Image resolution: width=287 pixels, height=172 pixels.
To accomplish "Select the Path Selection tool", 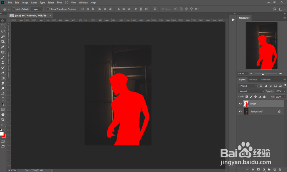I will tap(3, 104).
